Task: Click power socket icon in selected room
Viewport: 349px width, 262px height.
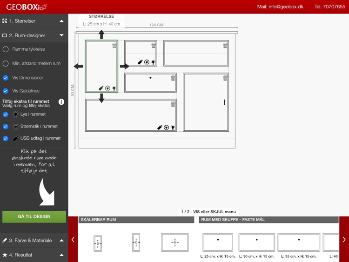Action: point(108,88)
